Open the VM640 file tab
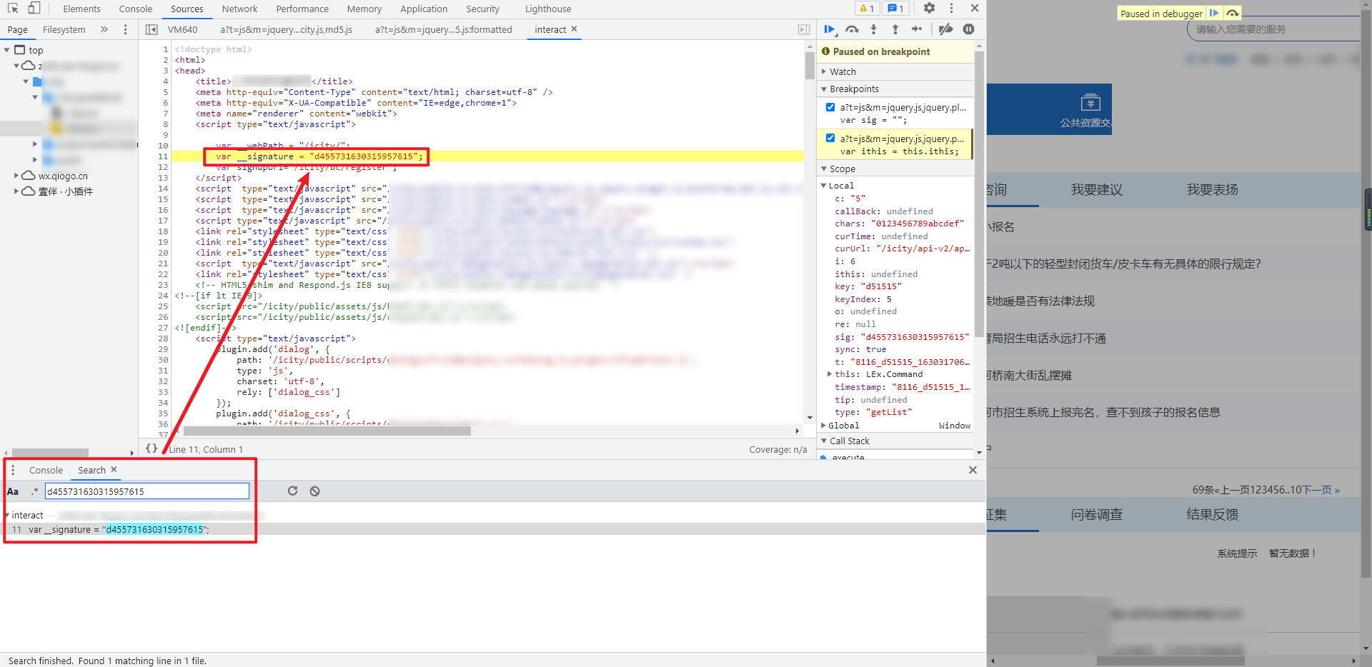Image resolution: width=1372 pixels, height=667 pixels. tap(183, 29)
